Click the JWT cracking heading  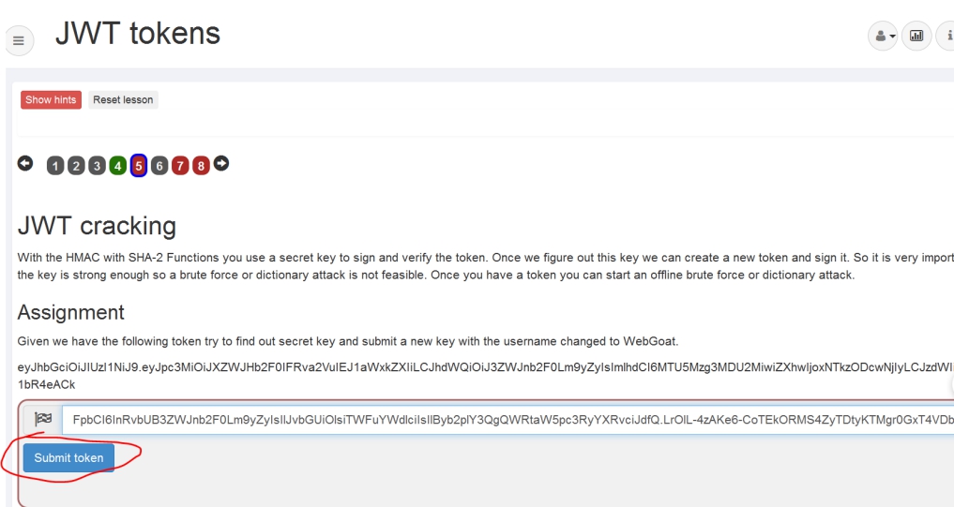click(x=97, y=226)
